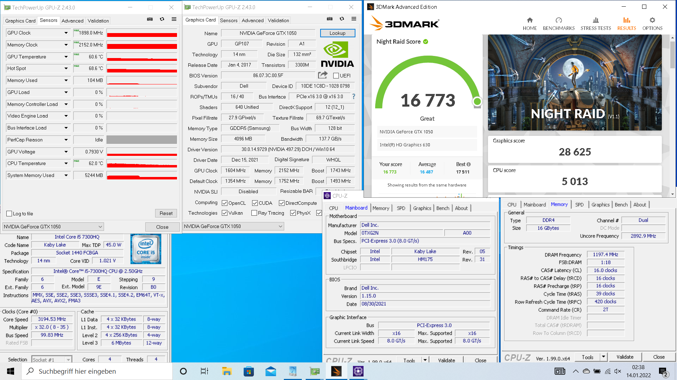The height and width of the screenshot is (380, 677).
Task: Open File Explorer from taskbar
Action: point(226,371)
